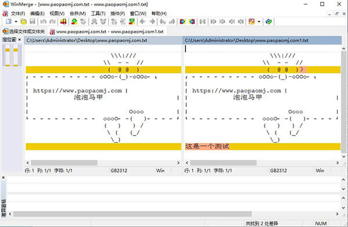Select the www.paopaomj.com.txt comparison tab
Image resolution: width=348 pixels, height=227 pixels.
point(107,32)
